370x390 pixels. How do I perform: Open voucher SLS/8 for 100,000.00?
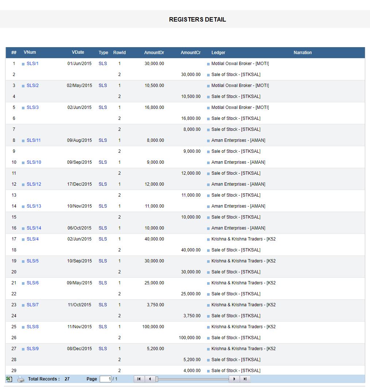(33, 327)
